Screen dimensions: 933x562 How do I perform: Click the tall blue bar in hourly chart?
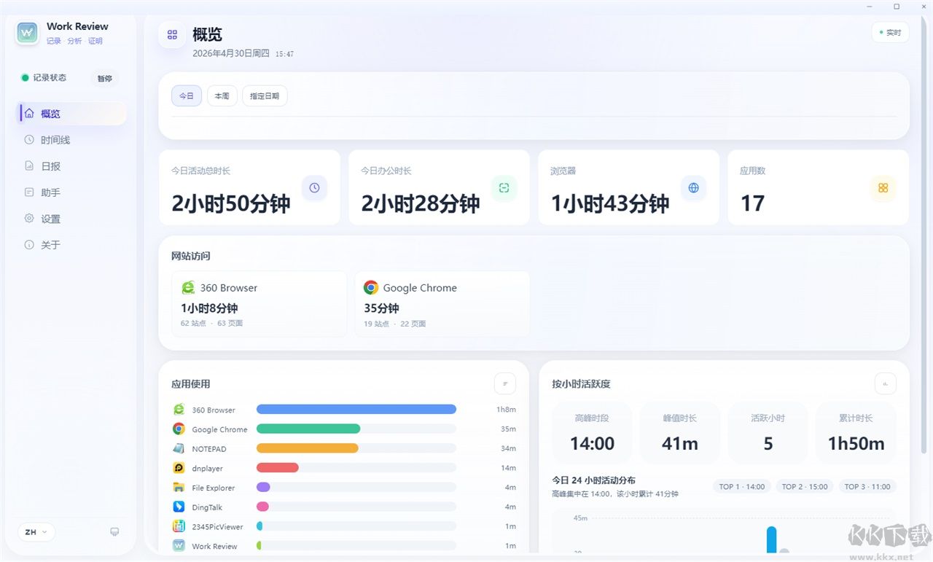point(771,540)
